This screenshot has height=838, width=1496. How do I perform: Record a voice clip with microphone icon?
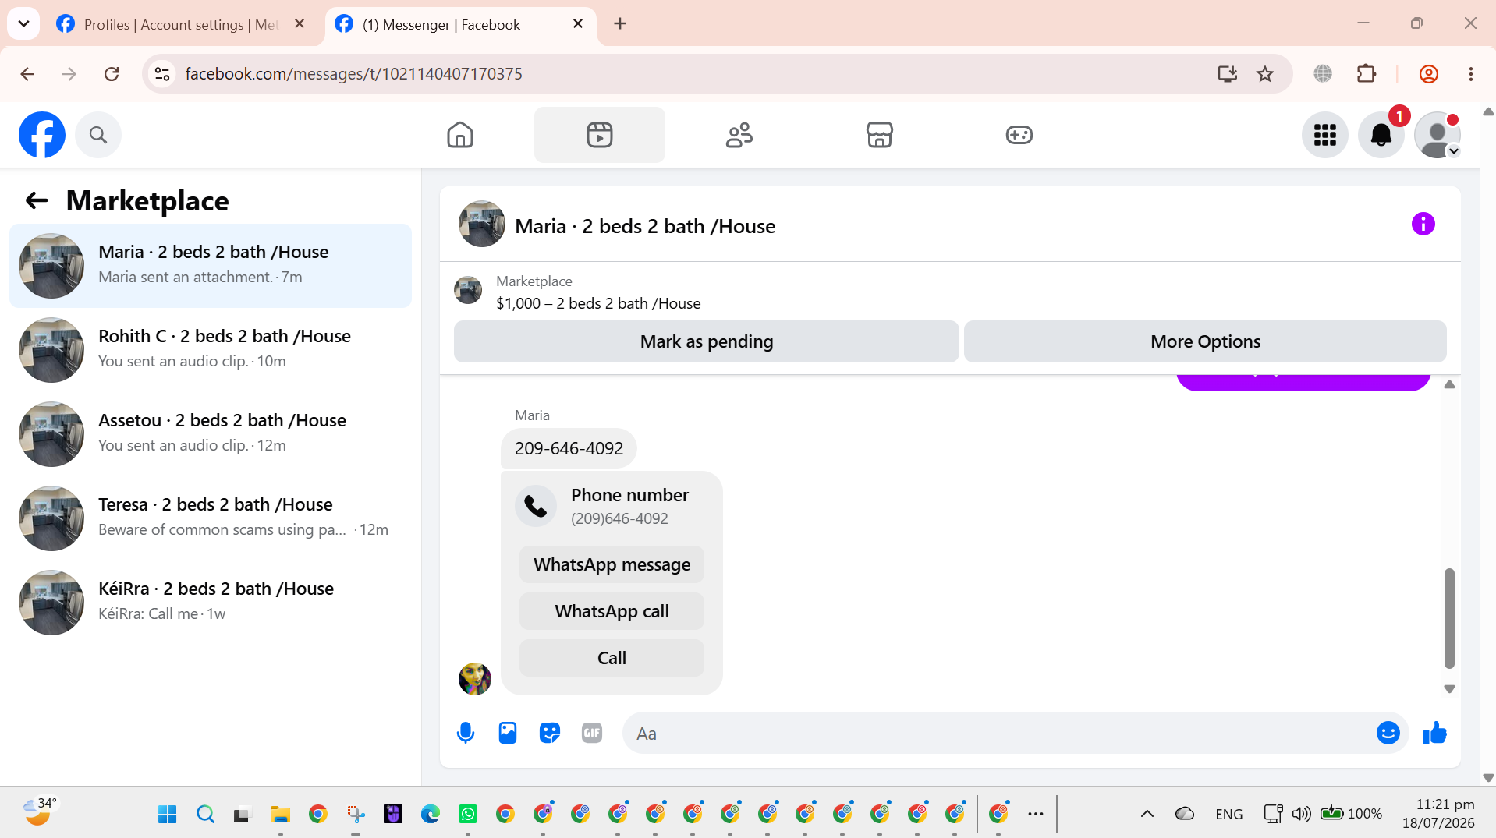[x=466, y=733]
